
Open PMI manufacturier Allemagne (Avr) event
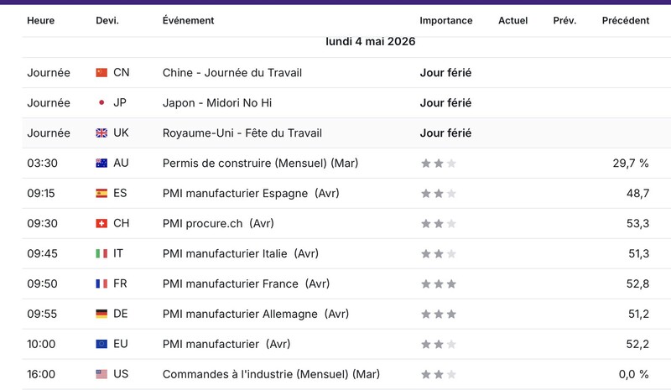256,314
